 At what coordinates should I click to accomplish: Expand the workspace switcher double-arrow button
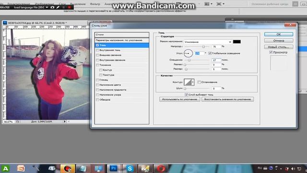point(295,4)
